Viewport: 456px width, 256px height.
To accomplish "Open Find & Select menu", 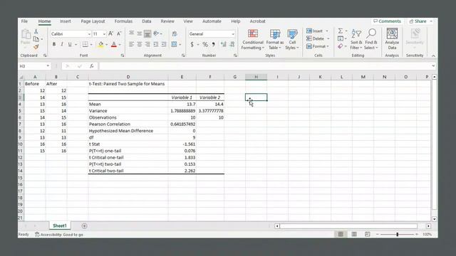I will click(x=370, y=40).
